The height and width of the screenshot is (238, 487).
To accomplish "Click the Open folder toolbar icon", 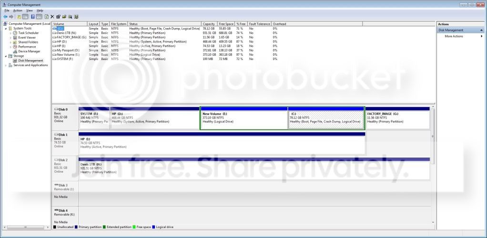I will coord(64,17).
